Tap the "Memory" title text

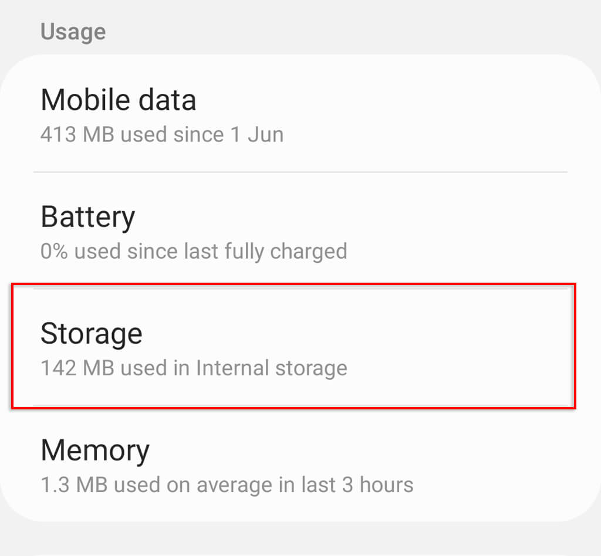click(x=94, y=450)
